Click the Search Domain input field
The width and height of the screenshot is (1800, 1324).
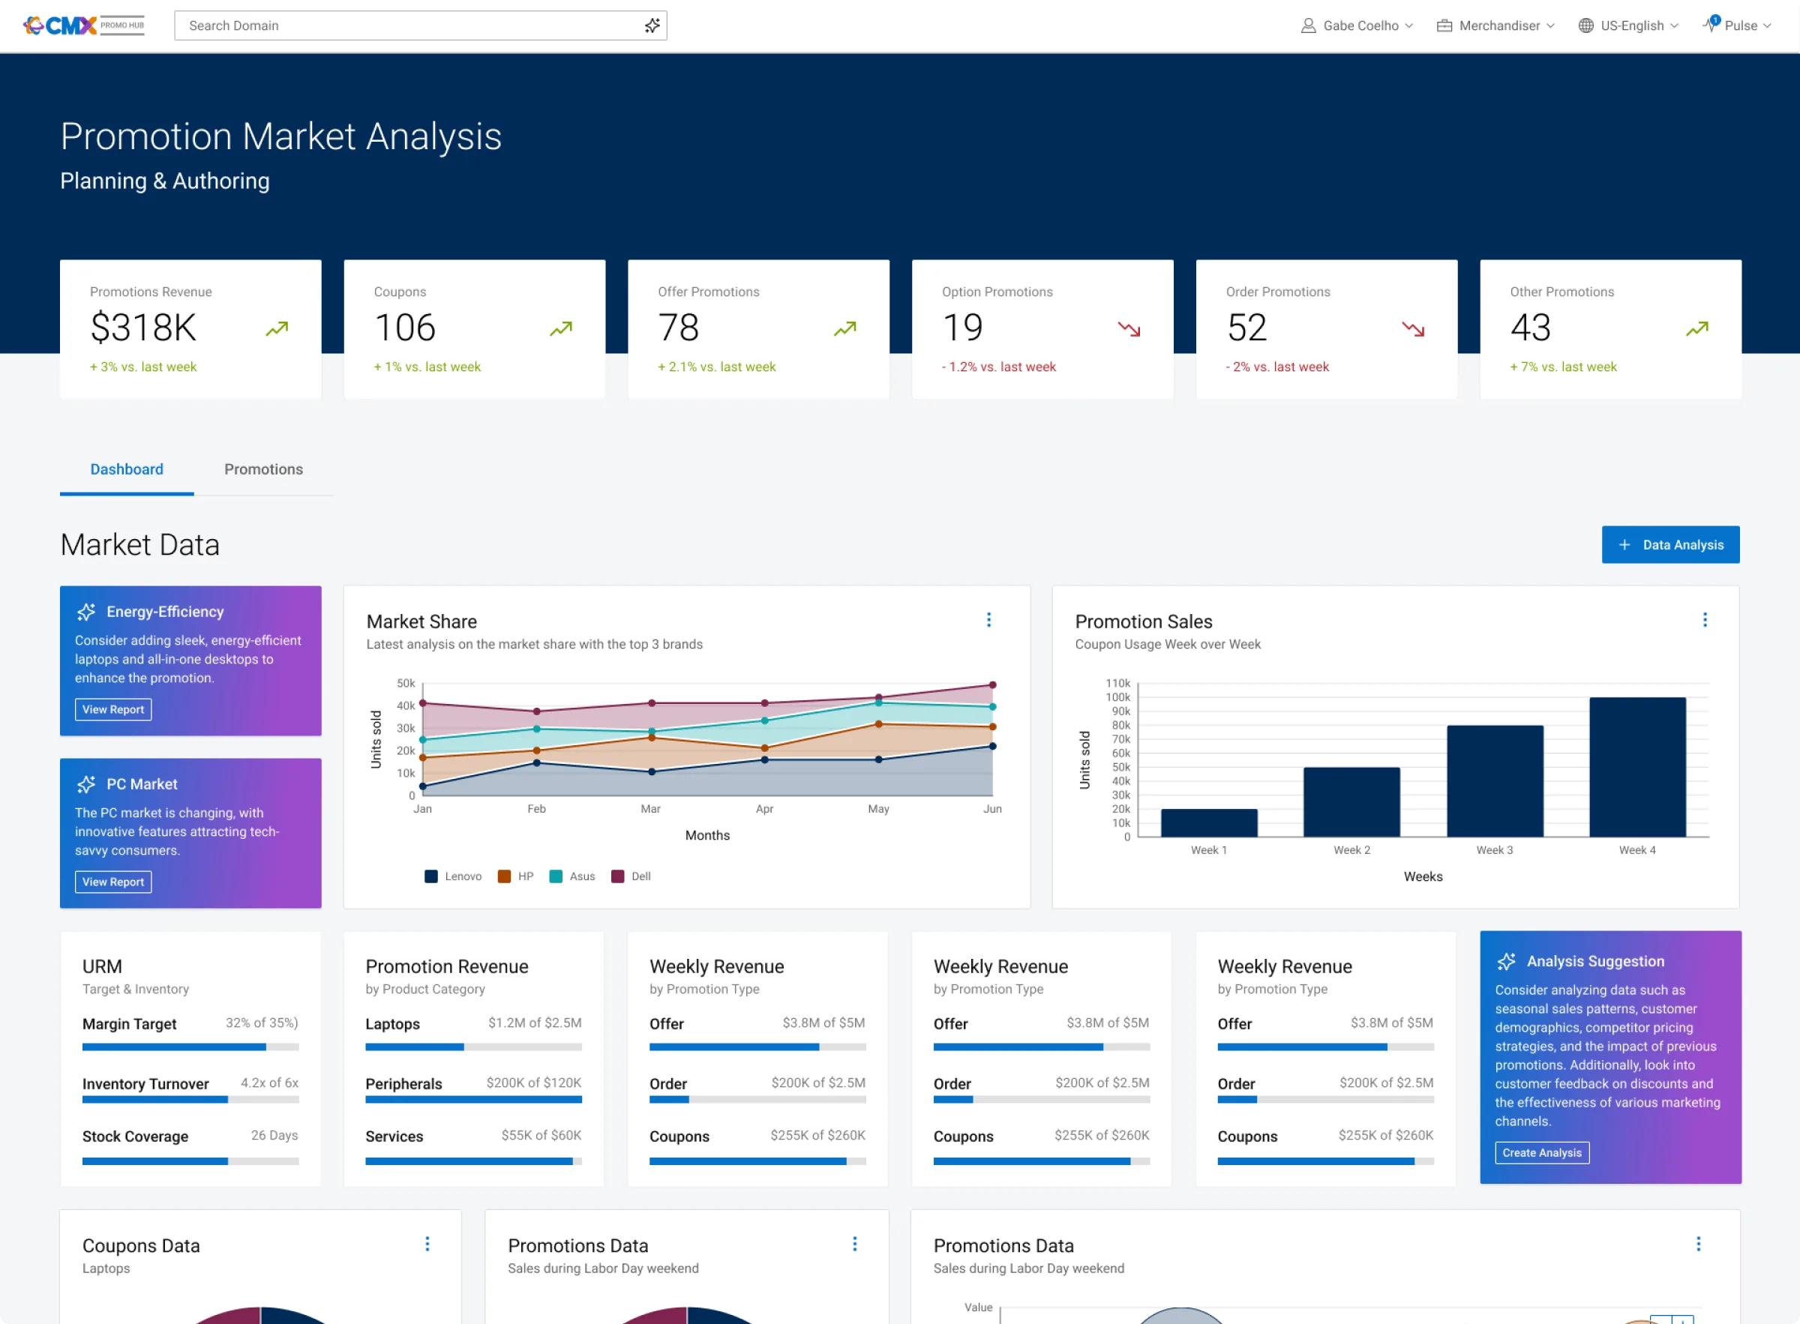coord(420,25)
